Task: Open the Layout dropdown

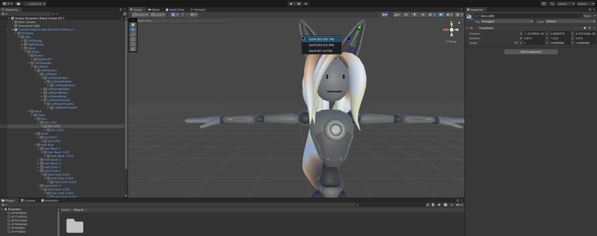Action: 587,4
